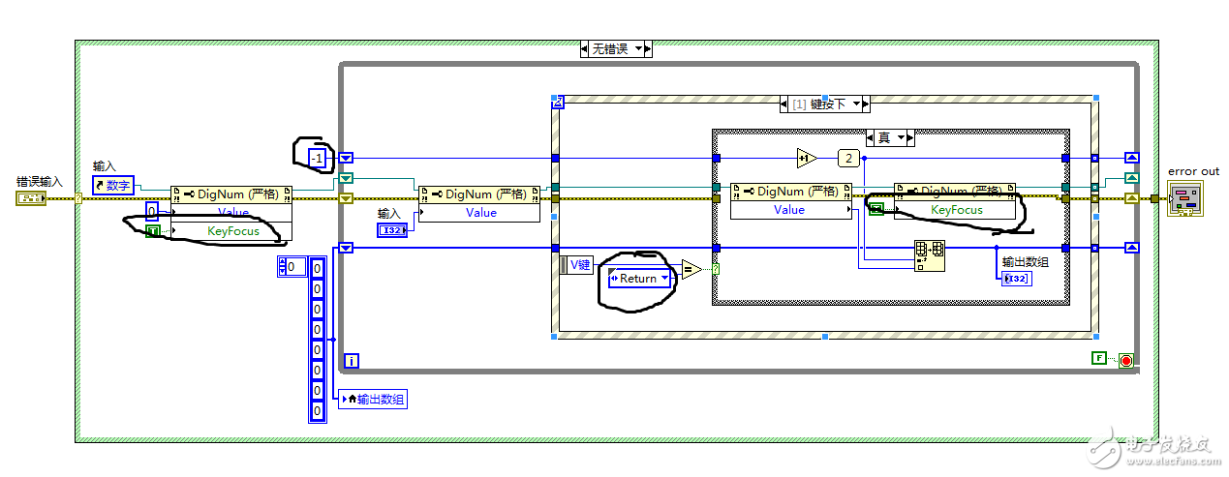Click the error out indicator terminal

1186,197
